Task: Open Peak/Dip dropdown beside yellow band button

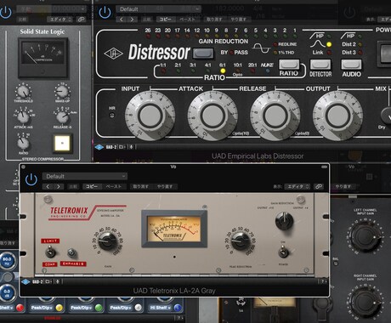Action: 42,308
